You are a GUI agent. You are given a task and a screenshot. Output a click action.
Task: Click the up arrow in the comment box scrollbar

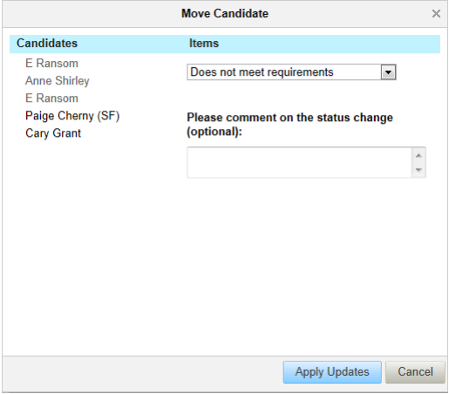point(418,155)
